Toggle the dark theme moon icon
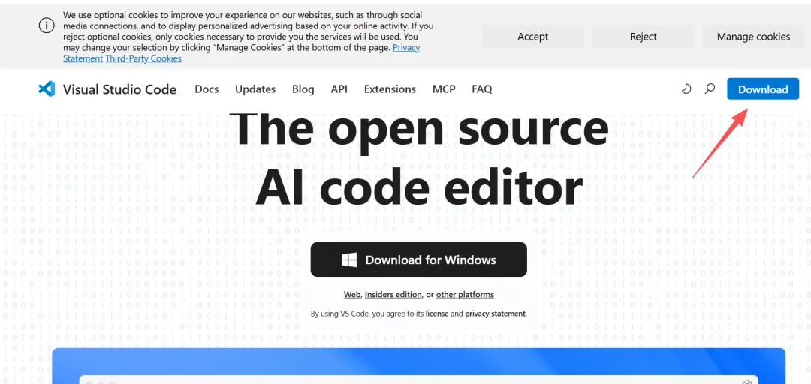 tap(686, 89)
